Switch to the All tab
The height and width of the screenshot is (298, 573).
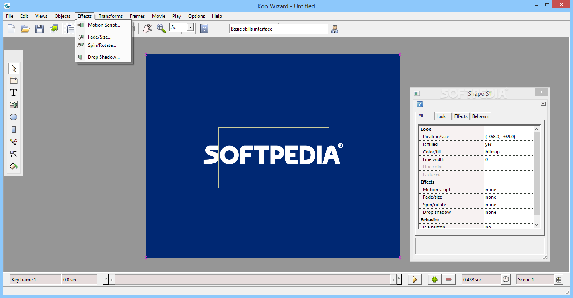click(424, 116)
